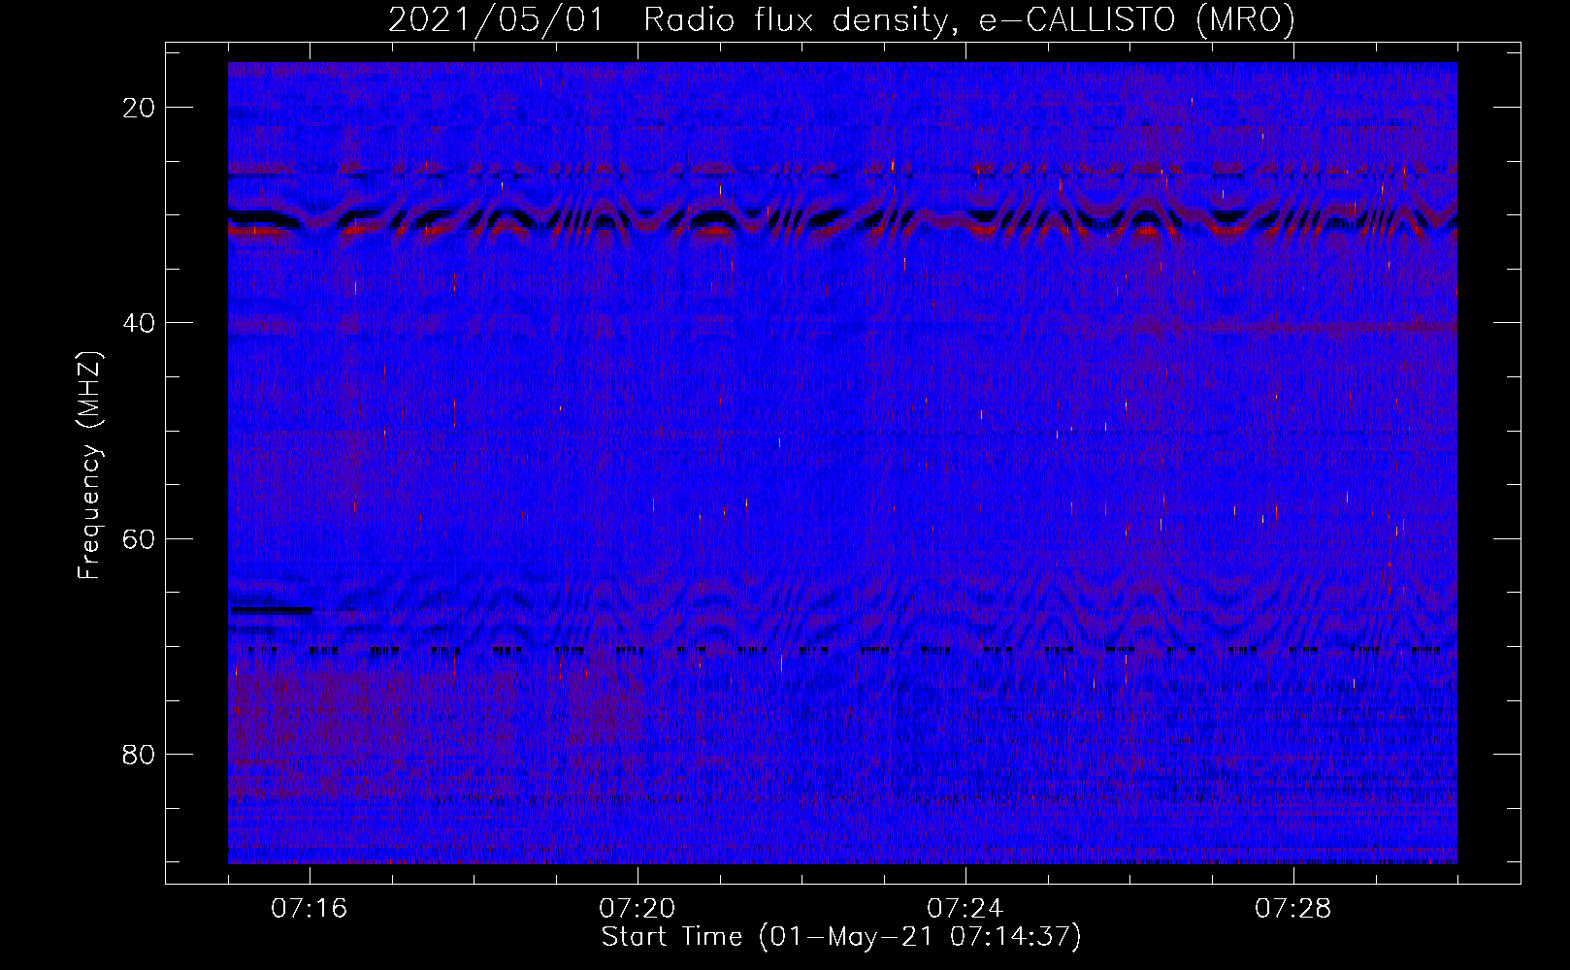This screenshot has height=970, width=1570.
Task: Click the time tick label "07:20"
Action: click(638, 909)
